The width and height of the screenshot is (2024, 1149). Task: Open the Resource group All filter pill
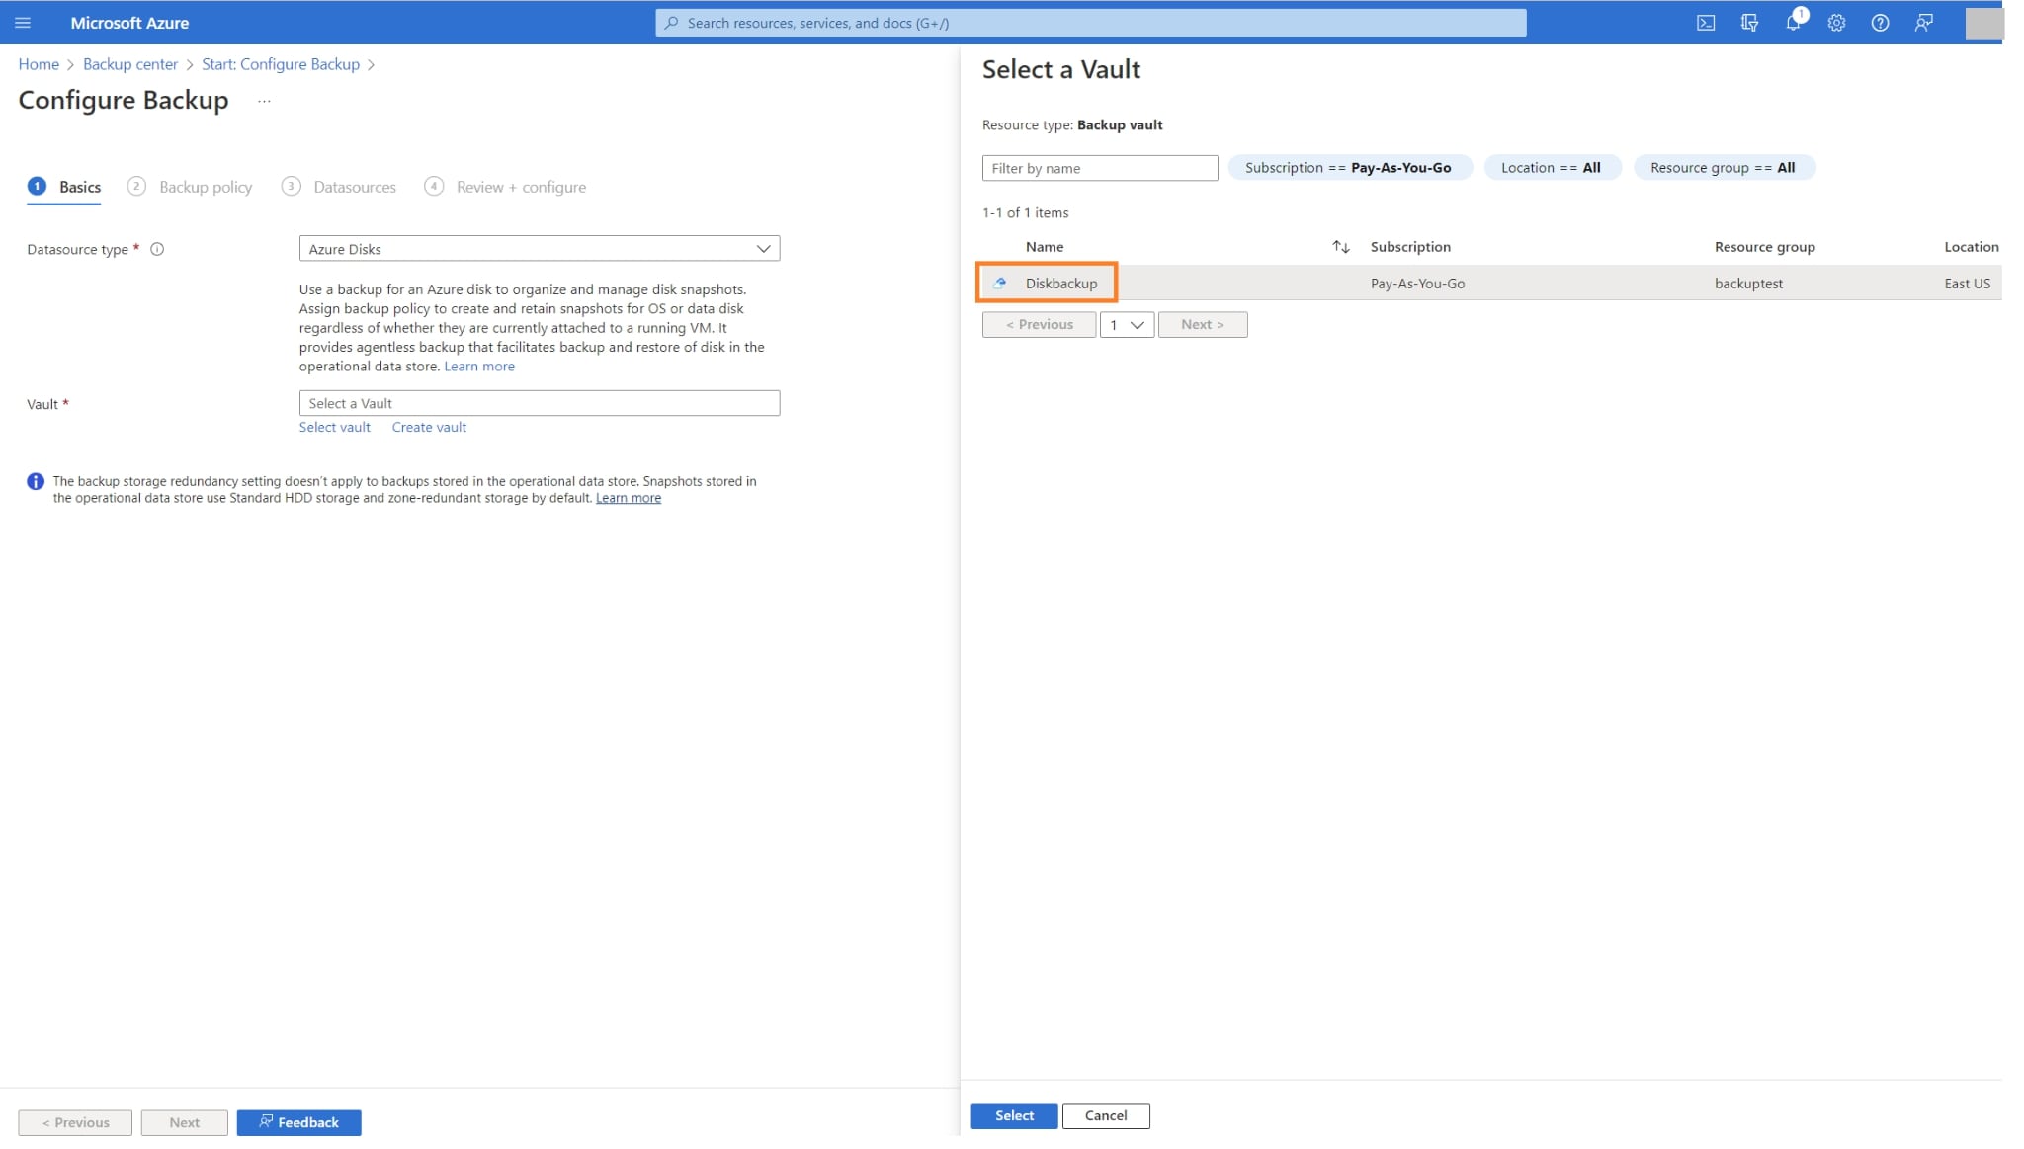click(1724, 168)
